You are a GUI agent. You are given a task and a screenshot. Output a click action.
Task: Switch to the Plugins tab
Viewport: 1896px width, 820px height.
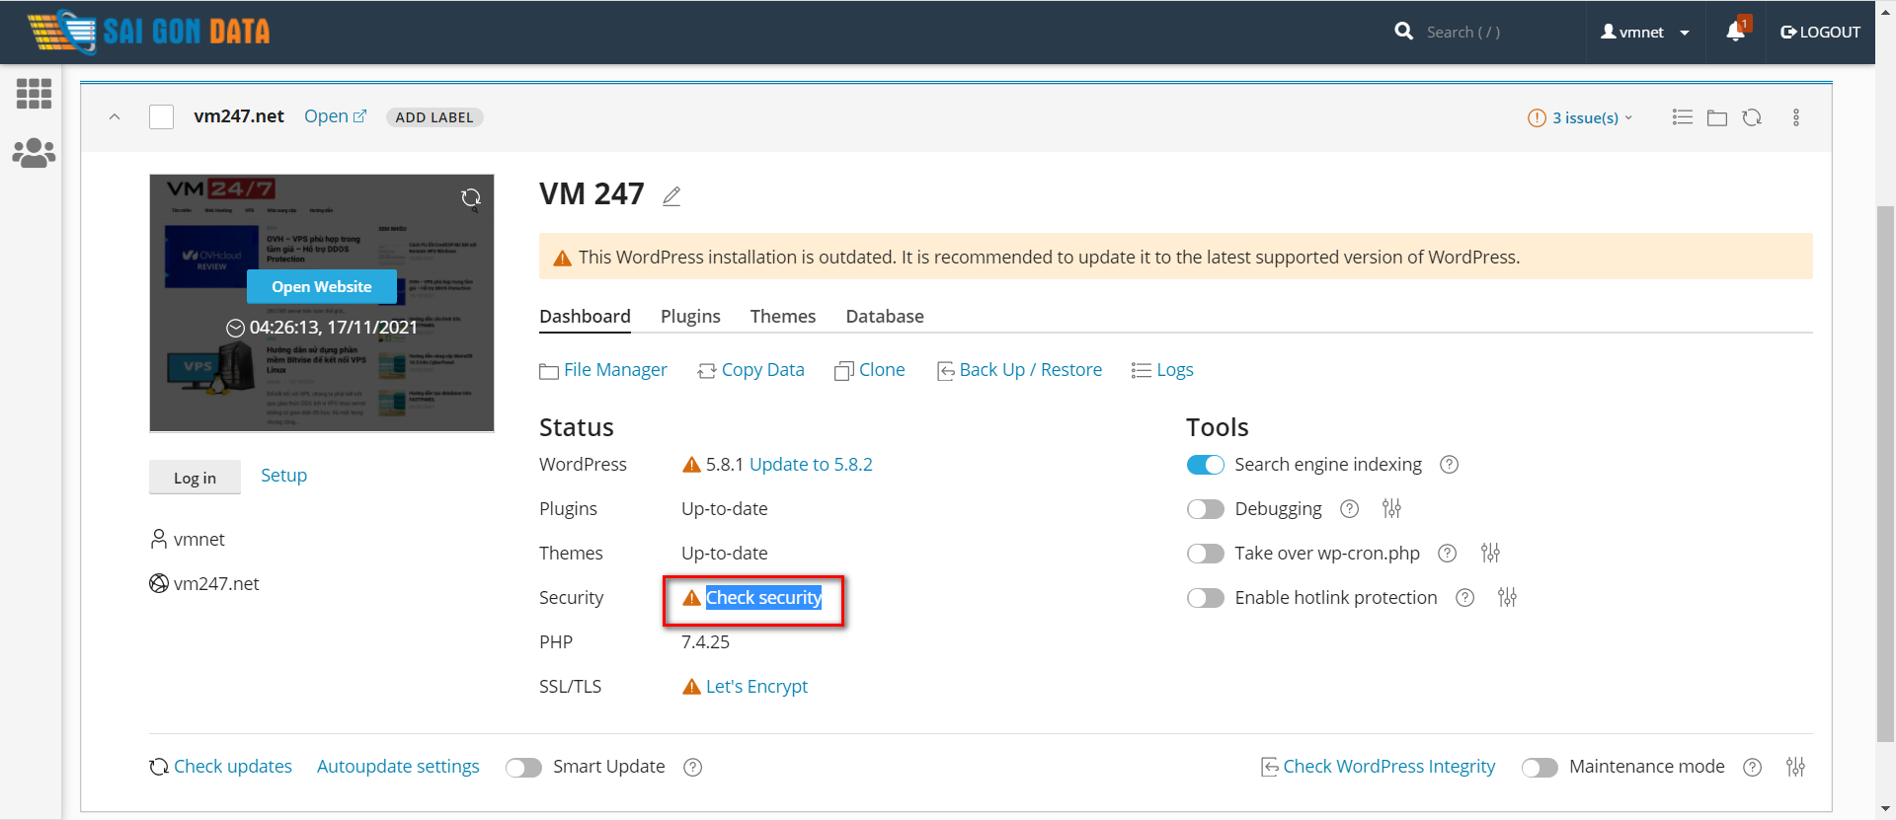point(690,317)
